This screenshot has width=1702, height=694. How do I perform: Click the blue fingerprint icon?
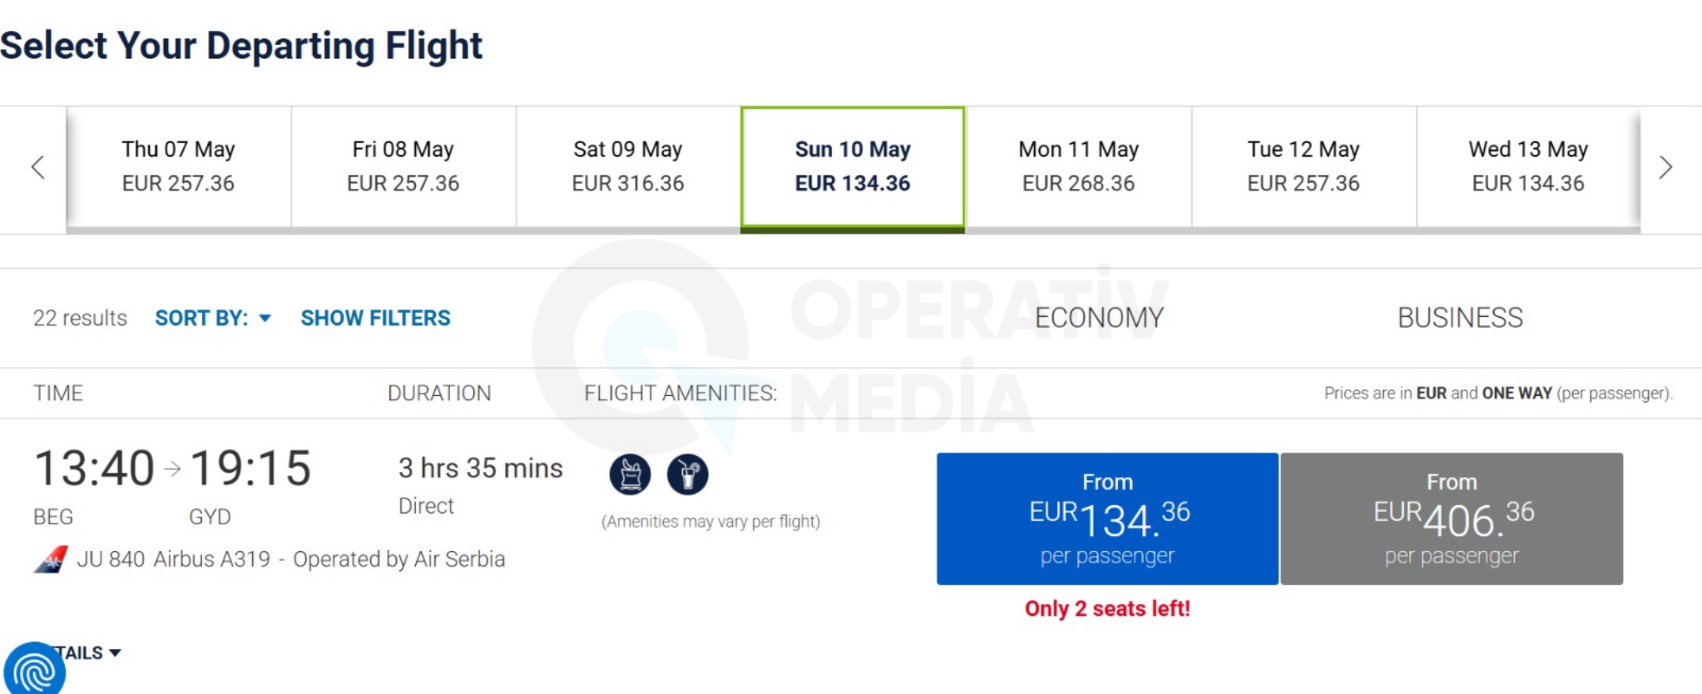click(x=33, y=670)
